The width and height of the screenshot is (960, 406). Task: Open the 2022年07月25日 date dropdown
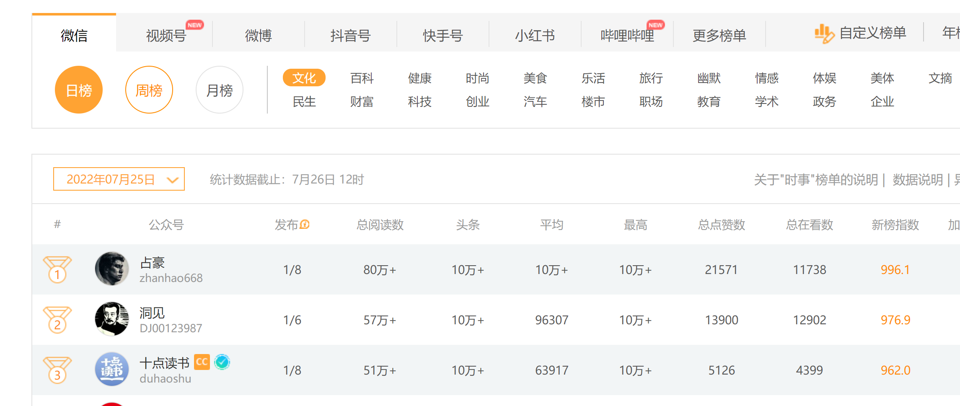[119, 179]
